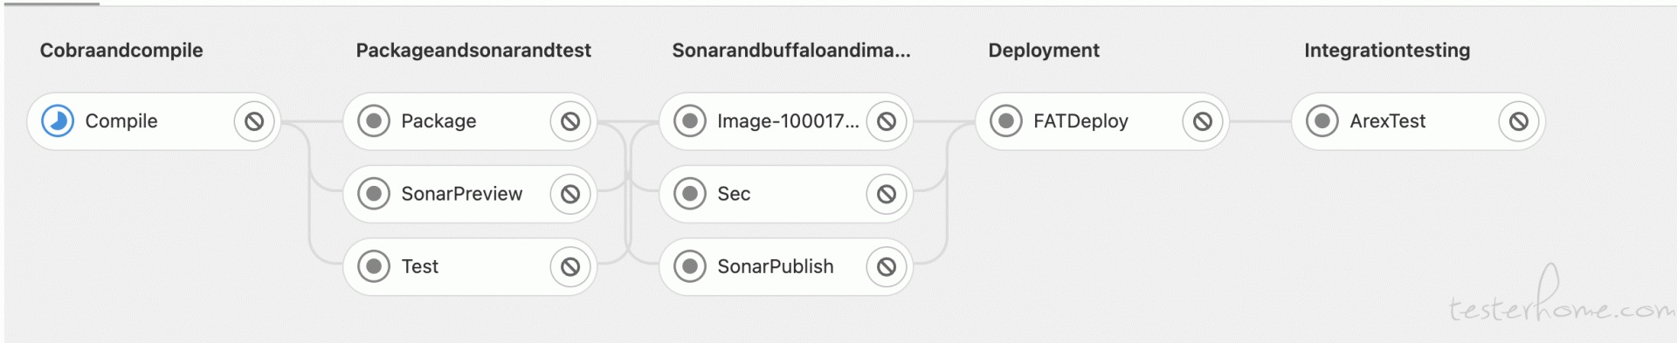
Task: Select the Cobraandcompile stage heading
Action: (x=121, y=51)
